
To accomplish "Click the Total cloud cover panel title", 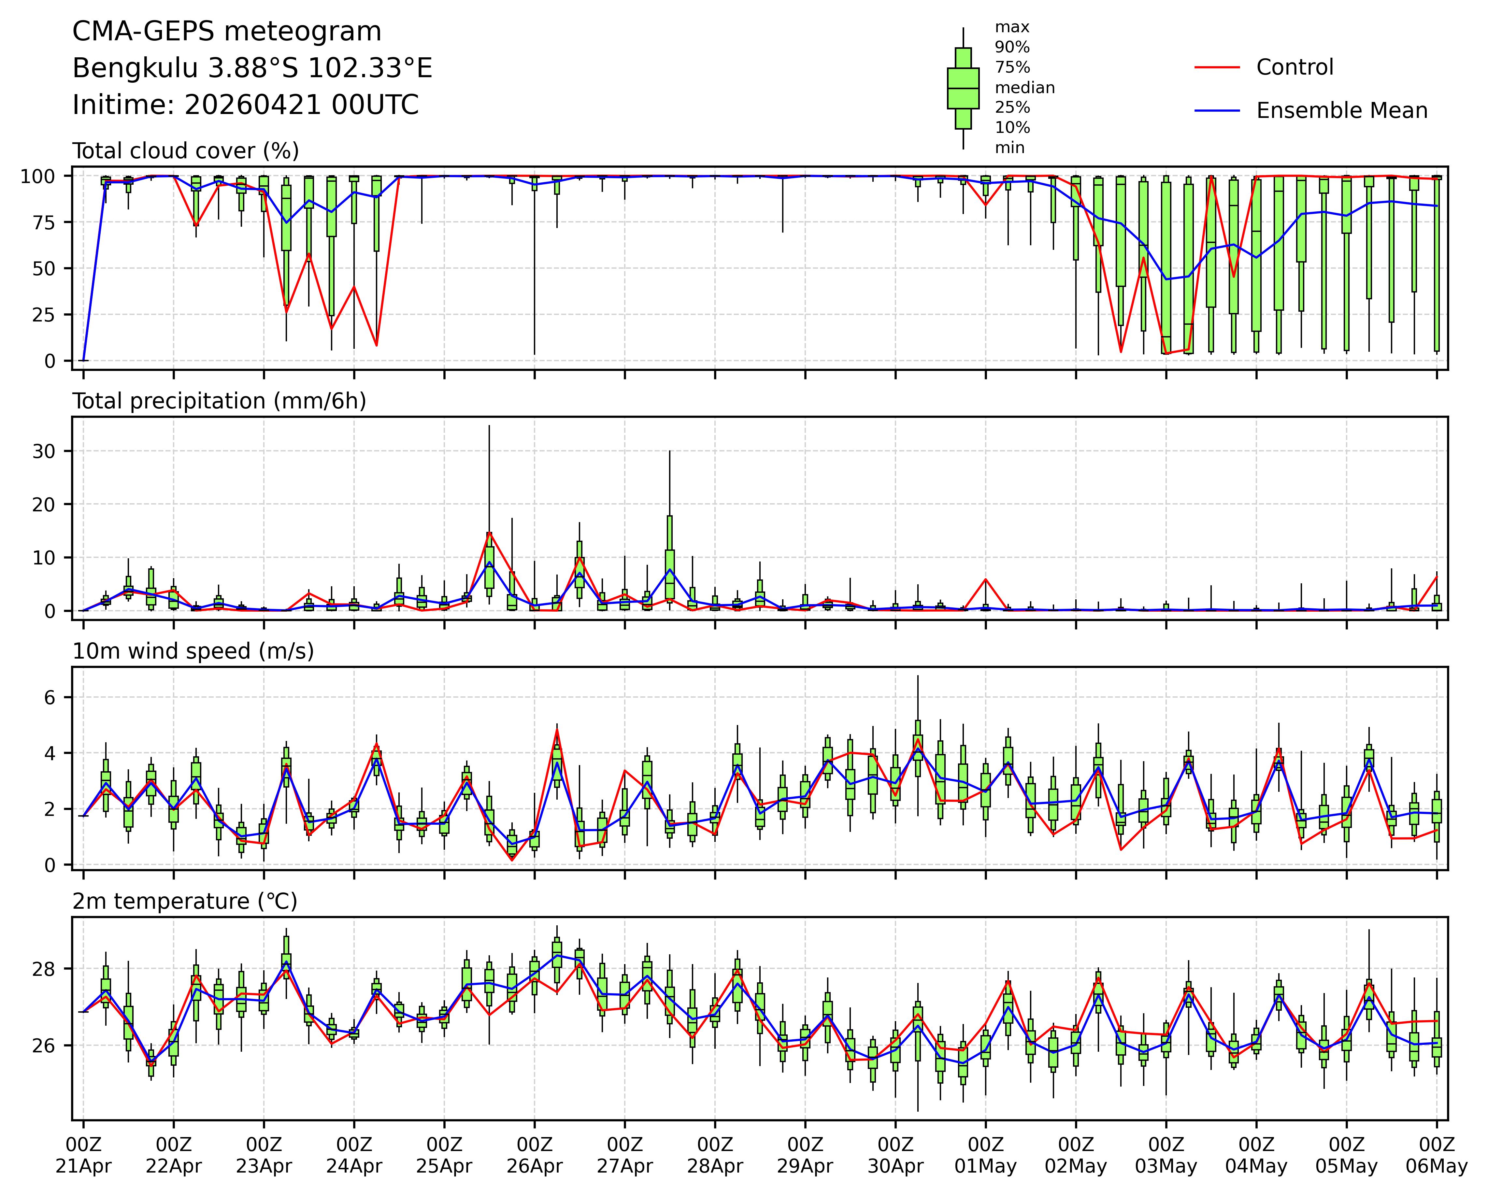I will click(x=186, y=151).
